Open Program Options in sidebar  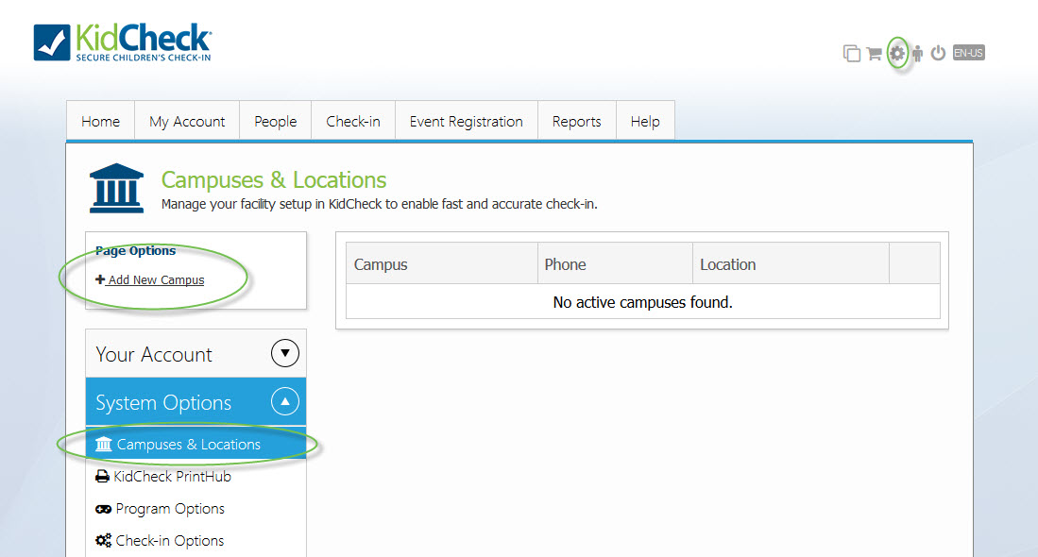(170, 509)
